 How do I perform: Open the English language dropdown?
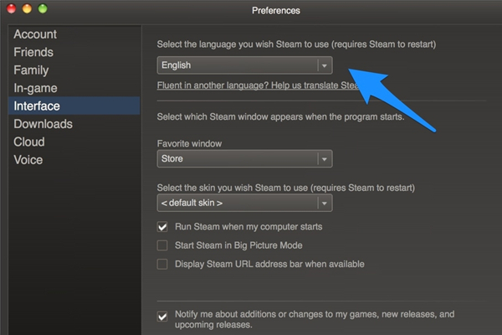[x=244, y=65]
